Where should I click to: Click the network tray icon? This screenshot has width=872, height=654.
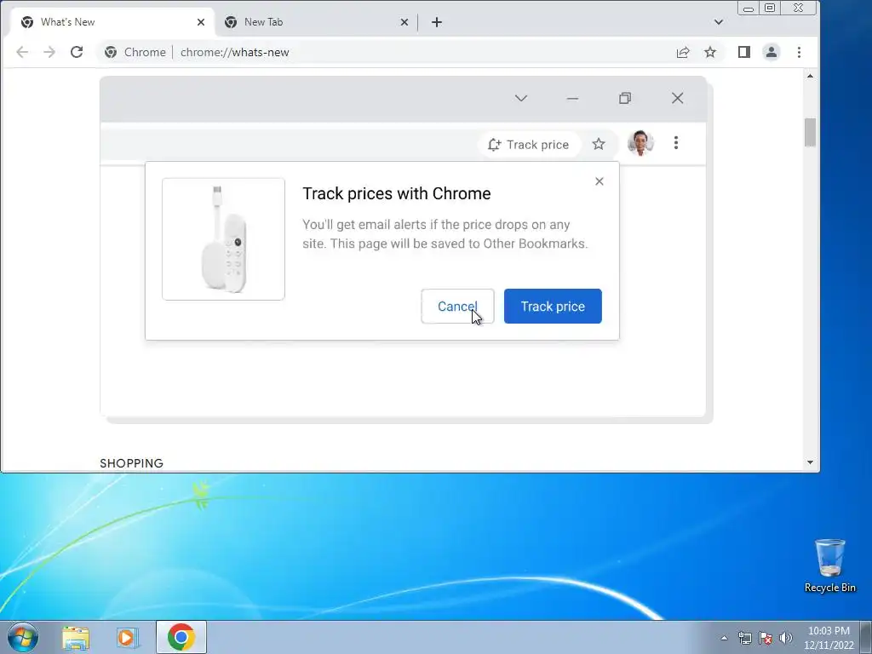pos(745,638)
